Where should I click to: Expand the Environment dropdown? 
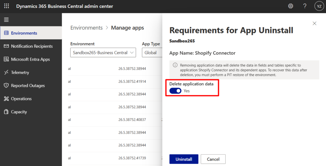coord(103,53)
